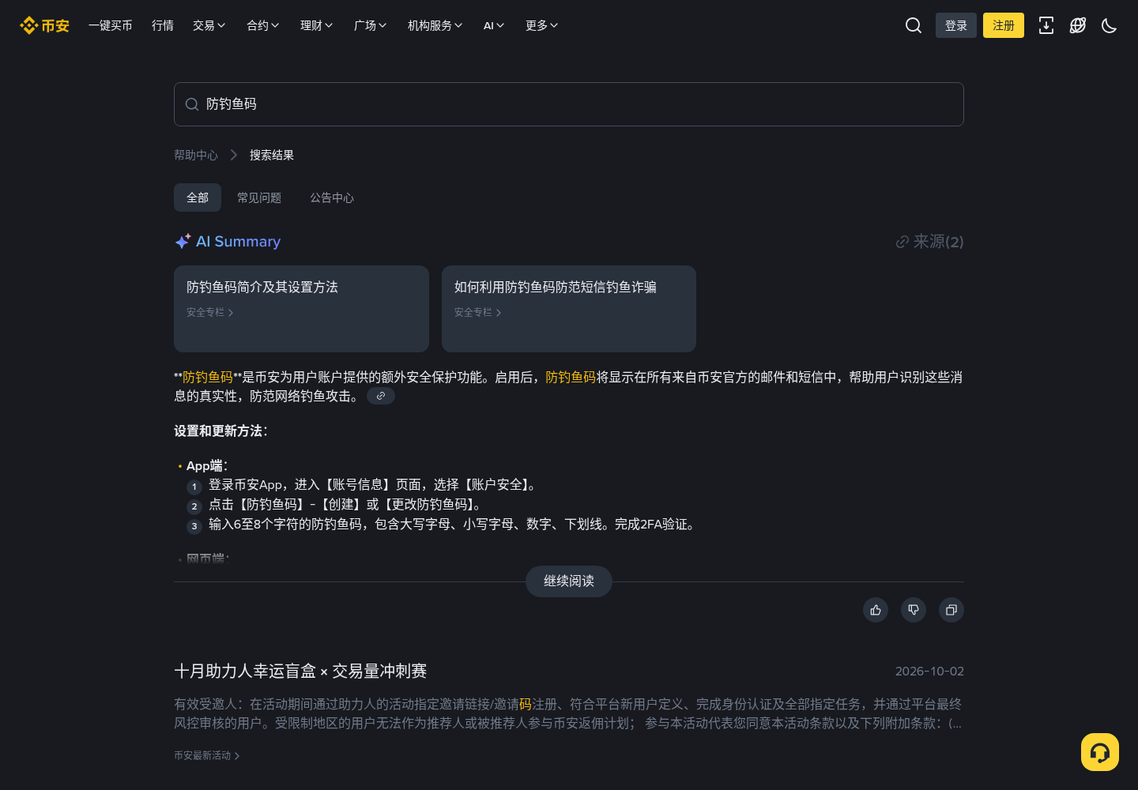Open 安全专栏 link under 防钓鱼码简介及其设置方法
1138x790 pixels.
pos(210,313)
